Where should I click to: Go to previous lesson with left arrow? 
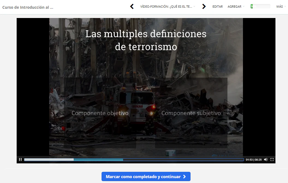click(132, 7)
